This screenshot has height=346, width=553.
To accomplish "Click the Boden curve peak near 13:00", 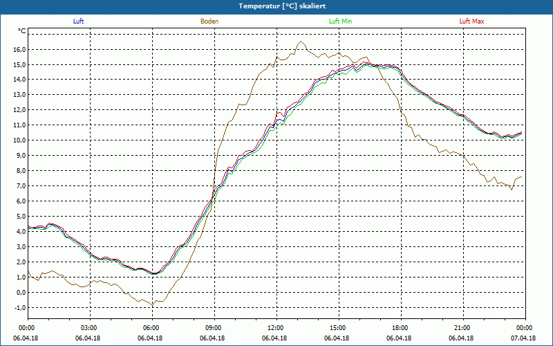I will [x=301, y=42].
